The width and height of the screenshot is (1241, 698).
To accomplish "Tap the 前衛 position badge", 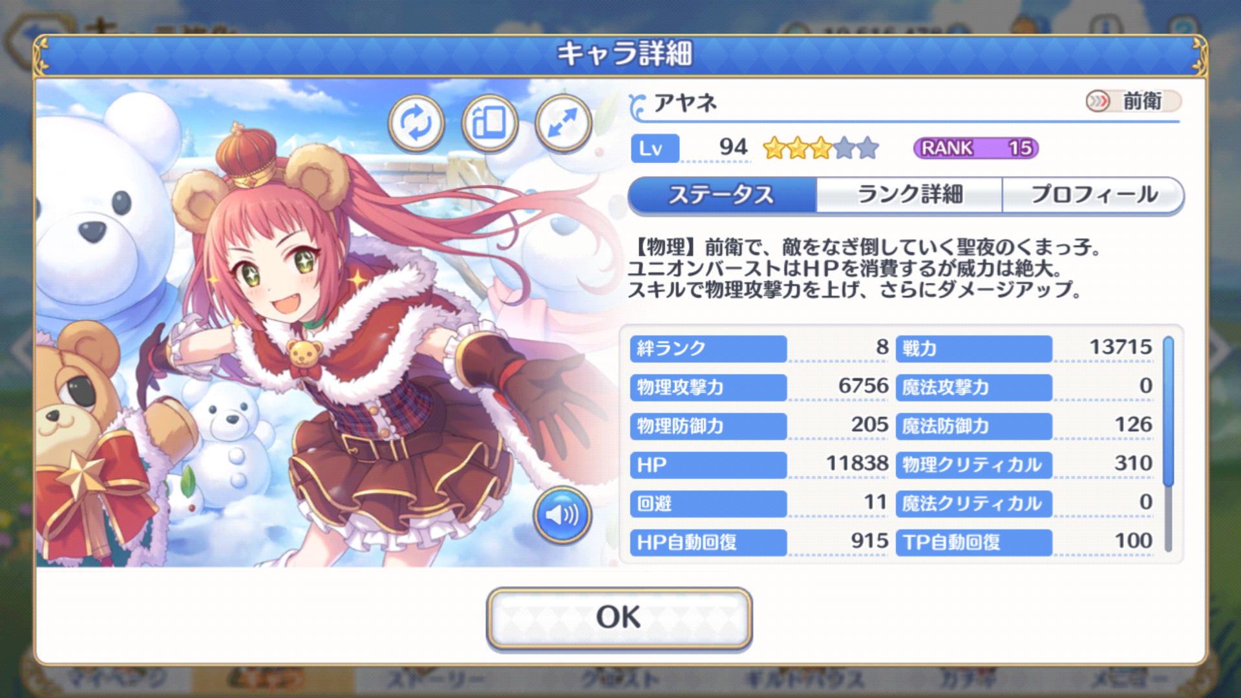I will point(1133,101).
